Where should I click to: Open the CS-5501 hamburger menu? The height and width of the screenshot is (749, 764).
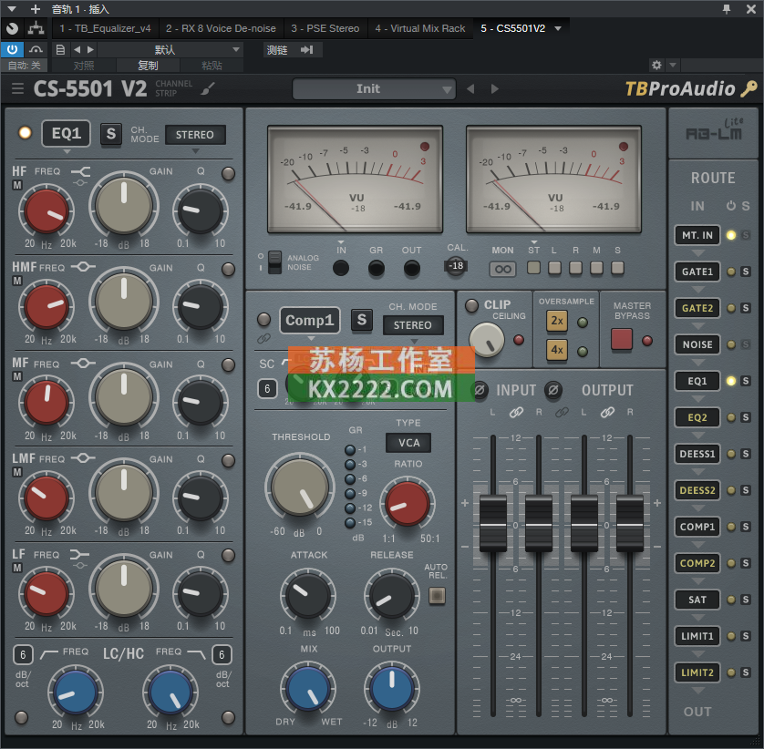[x=17, y=88]
